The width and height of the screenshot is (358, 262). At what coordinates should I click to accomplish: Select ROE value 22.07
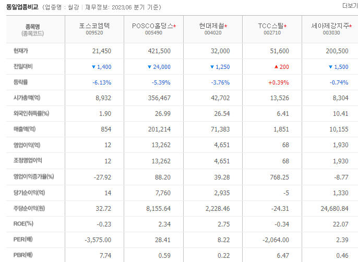click(x=340, y=224)
